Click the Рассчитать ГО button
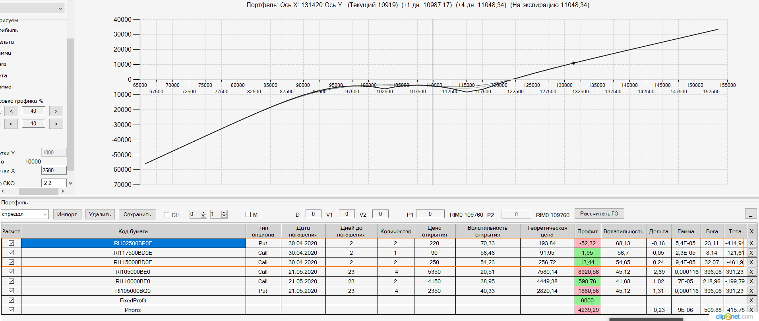Screen dimensions: 759x321 click(x=599, y=213)
